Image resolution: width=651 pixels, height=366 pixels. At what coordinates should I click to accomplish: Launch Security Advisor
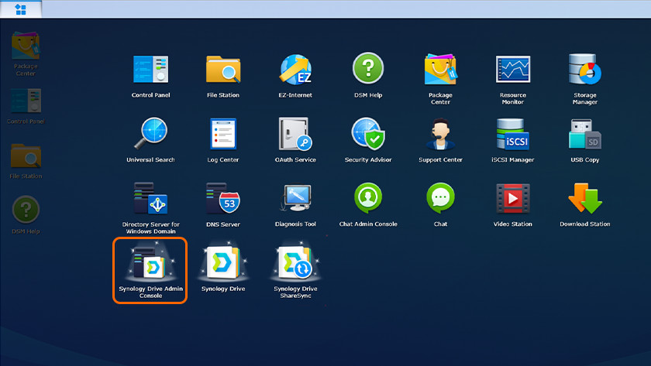tap(368, 135)
